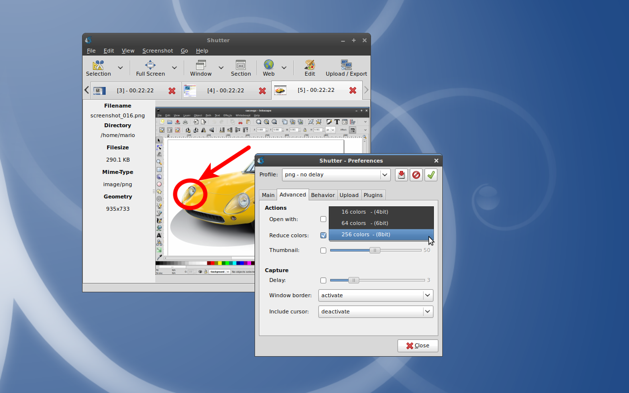Open the Screenshot menu
This screenshot has width=629, height=393.
click(x=158, y=51)
